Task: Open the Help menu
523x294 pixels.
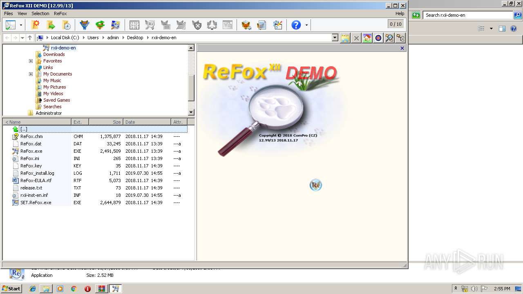Action: (x=400, y=13)
